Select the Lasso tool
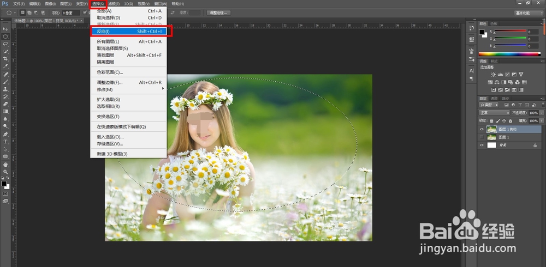Viewport: 546px width, 267px height. click(x=5, y=44)
